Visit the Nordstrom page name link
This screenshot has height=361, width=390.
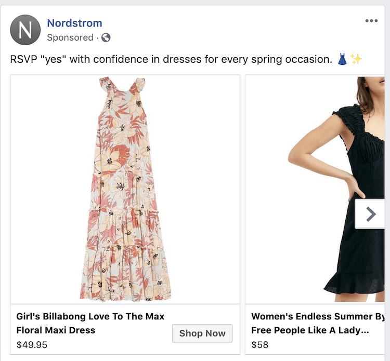click(74, 23)
